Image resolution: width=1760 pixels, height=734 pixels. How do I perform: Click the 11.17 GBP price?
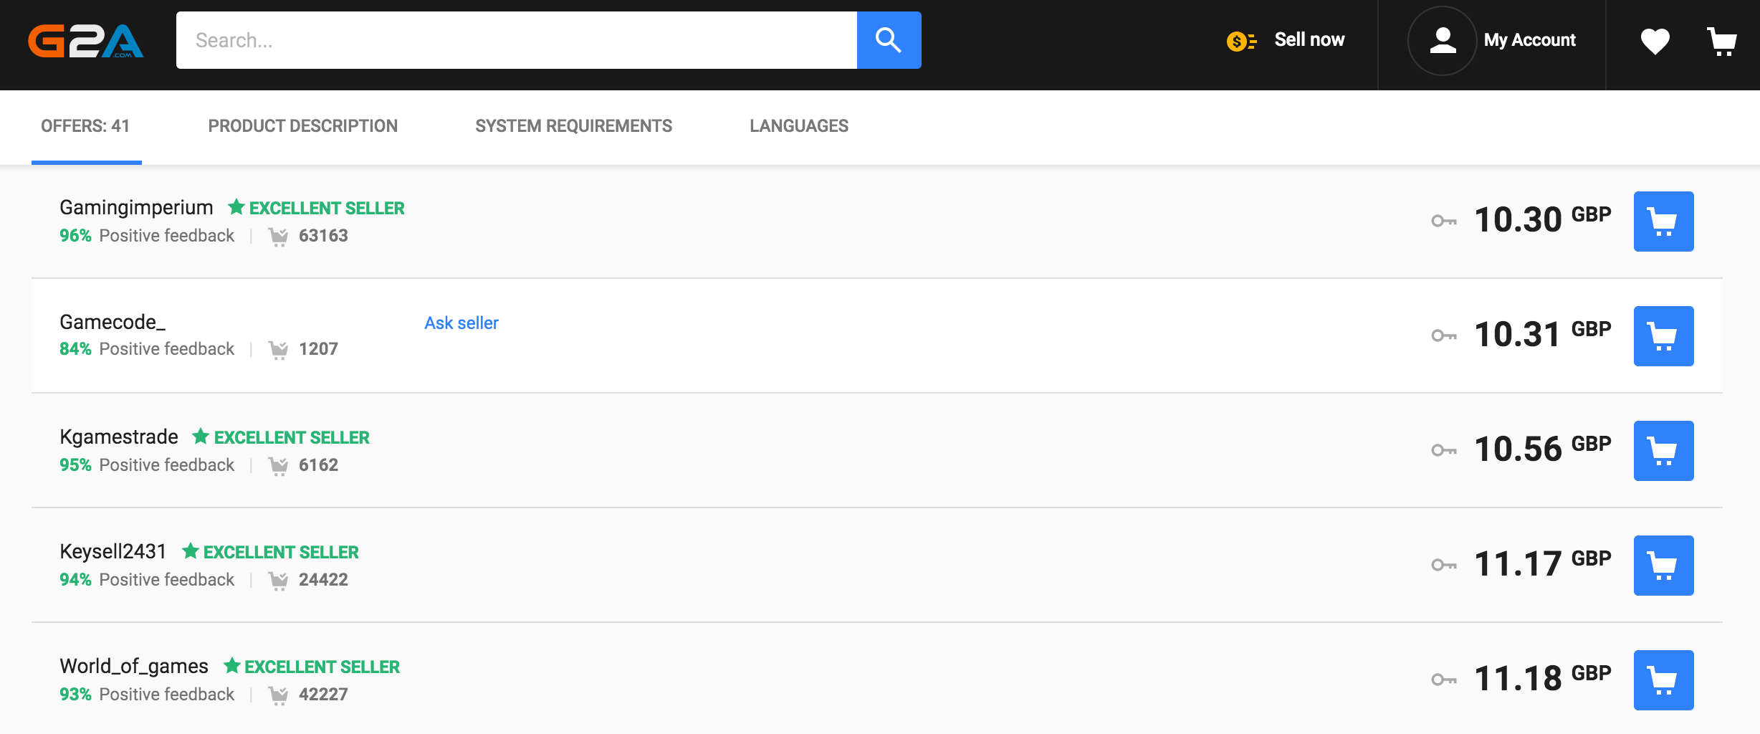[1543, 563]
